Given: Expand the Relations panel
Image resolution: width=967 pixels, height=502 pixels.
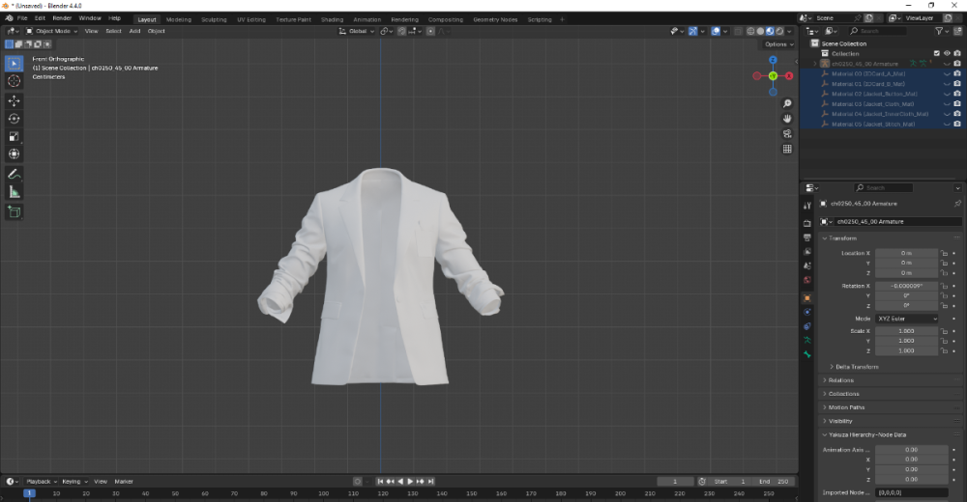Looking at the screenshot, I should [x=838, y=380].
